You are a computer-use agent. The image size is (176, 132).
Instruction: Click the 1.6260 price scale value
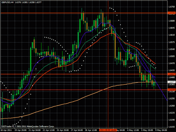[172, 106]
